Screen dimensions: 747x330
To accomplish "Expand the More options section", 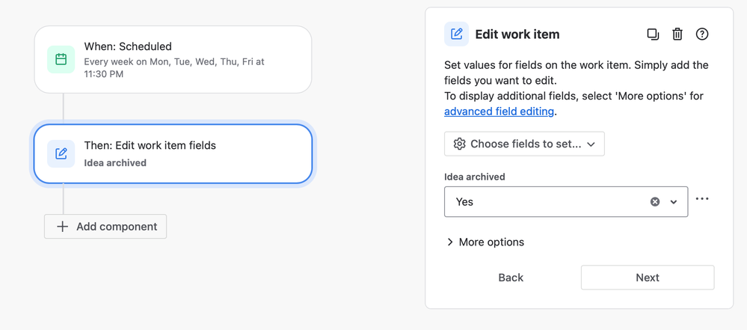I will [485, 242].
